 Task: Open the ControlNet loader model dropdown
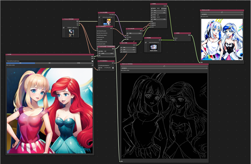[x=107, y=17]
